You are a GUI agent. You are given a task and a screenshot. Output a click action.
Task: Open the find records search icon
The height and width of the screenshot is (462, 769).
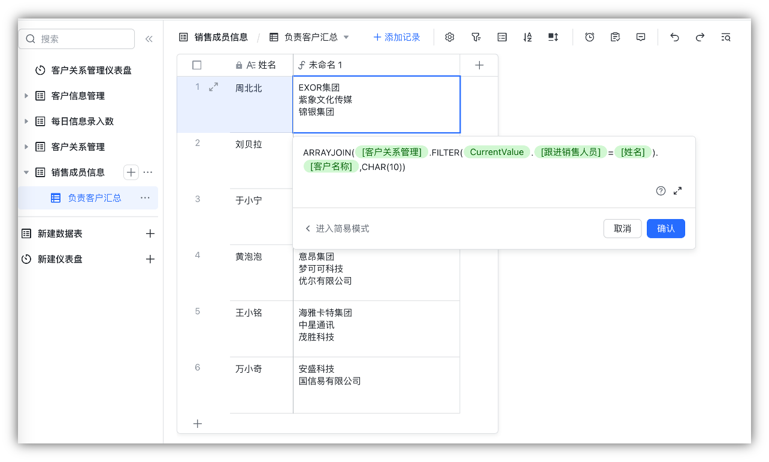(x=726, y=37)
